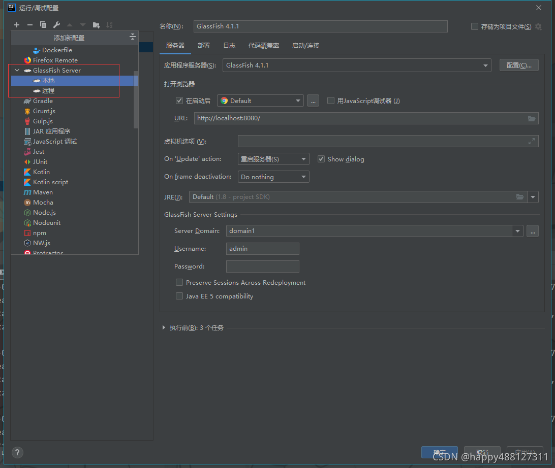The height and width of the screenshot is (468, 555).
Task: Switch to 日志 tab
Action: click(x=229, y=46)
